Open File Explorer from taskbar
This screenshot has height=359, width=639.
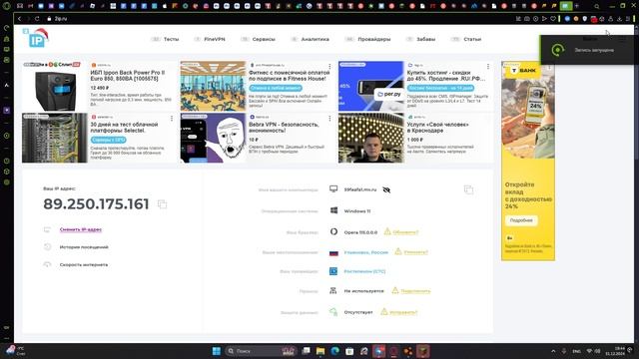click(x=320, y=351)
